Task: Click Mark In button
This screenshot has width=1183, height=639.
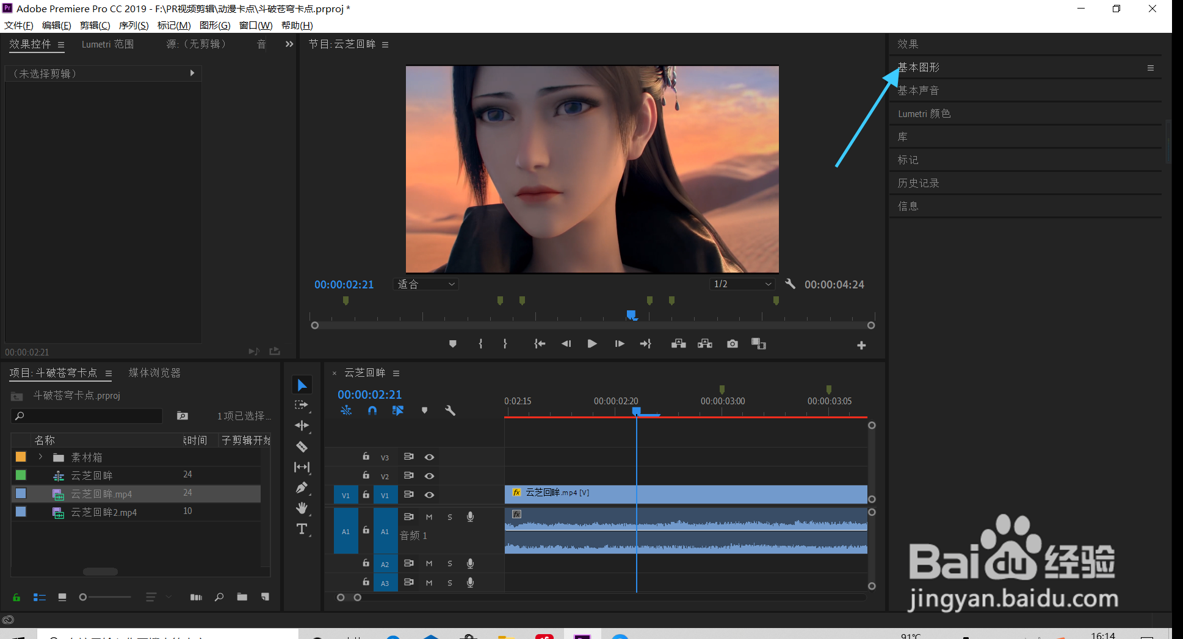Action: click(480, 344)
